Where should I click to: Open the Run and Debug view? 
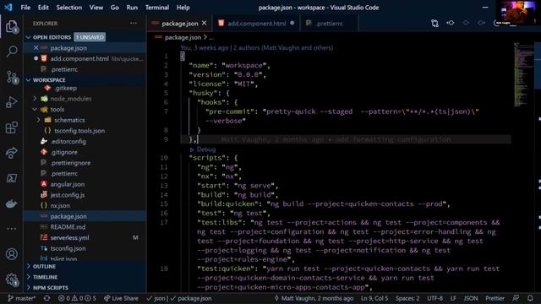[x=11, y=102]
